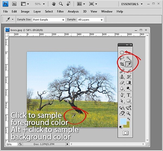The height and width of the screenshot is (151, 163).
Task: Open the Sample Size dropdown
Action: tap(49, 20)
